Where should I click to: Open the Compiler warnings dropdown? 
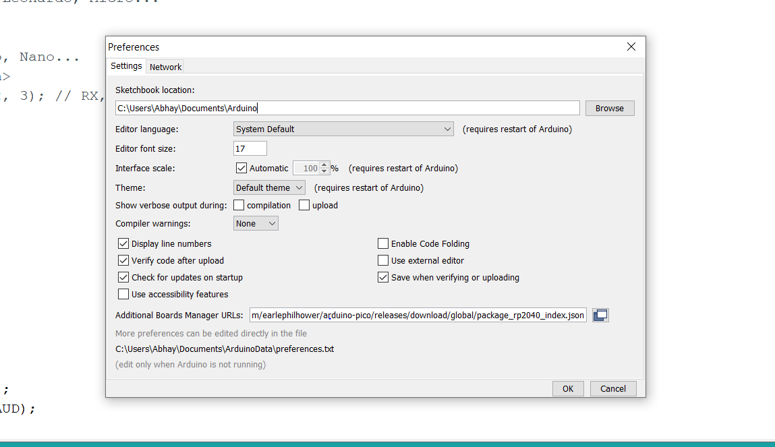coord(256,223)
